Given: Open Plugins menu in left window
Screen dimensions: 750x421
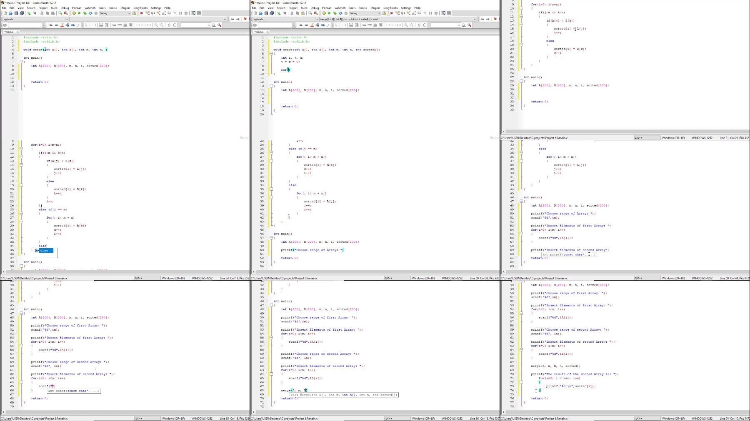Looking at the screenshot, I should [x=125, y=8].
